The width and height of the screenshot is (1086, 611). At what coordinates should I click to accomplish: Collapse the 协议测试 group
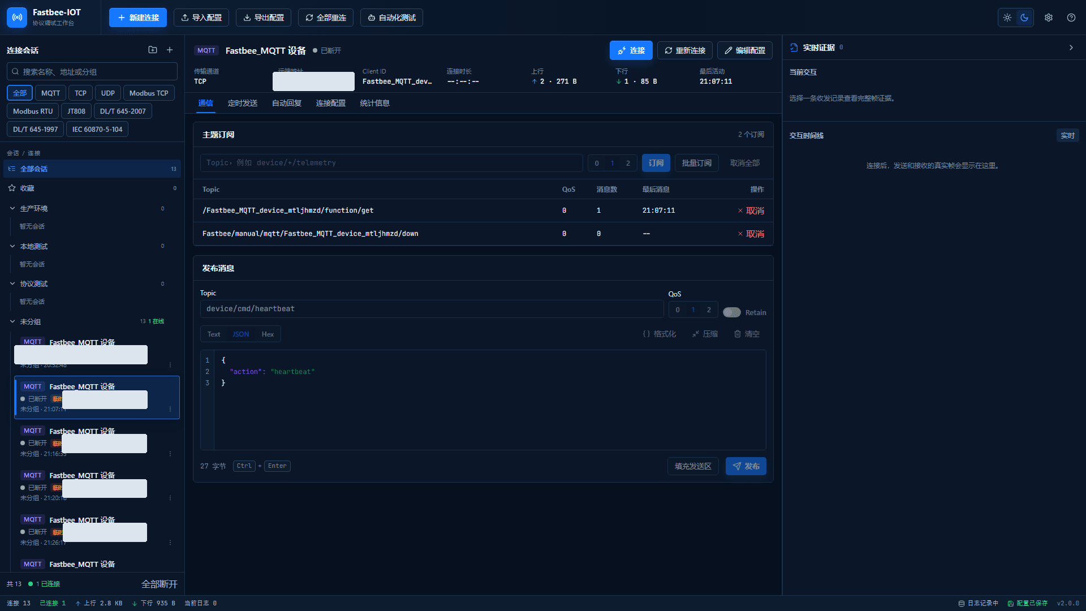tap(12, 284)
